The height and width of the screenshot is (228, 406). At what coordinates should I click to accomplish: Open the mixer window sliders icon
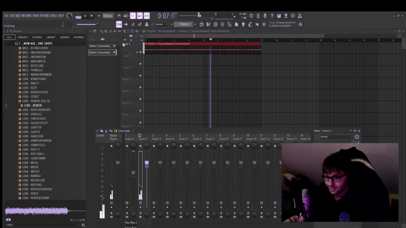pos(222,24)
